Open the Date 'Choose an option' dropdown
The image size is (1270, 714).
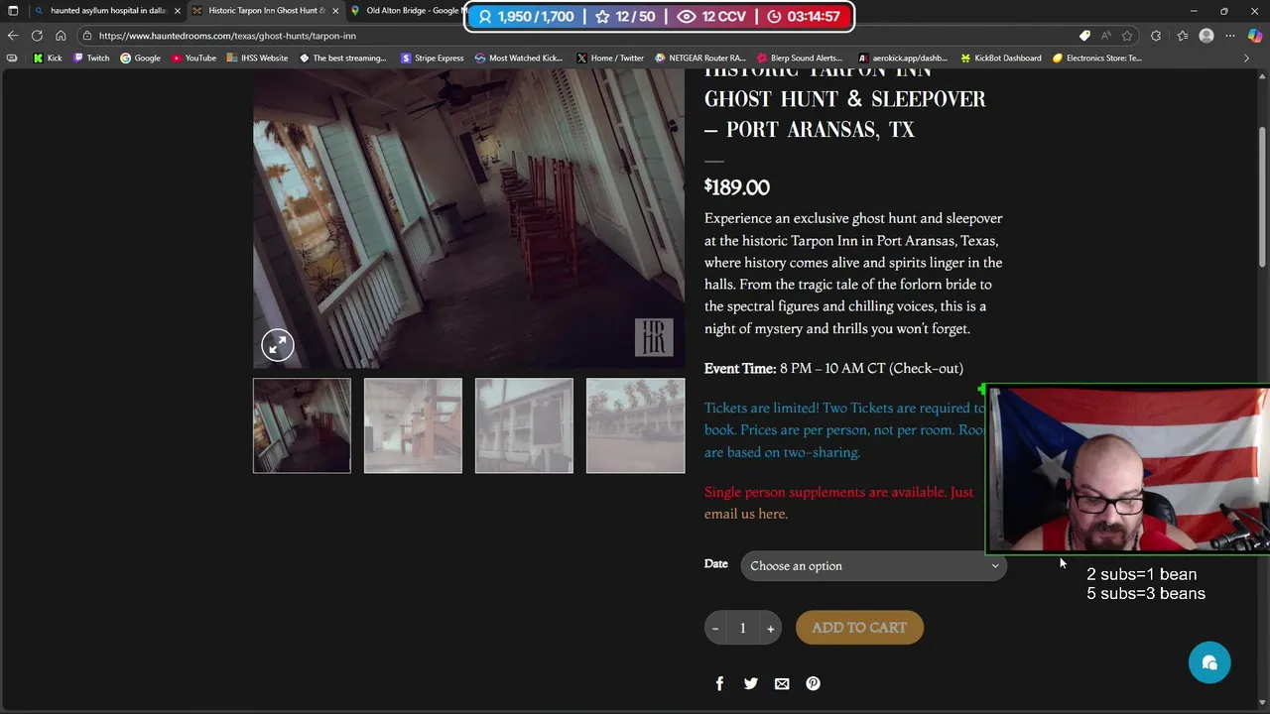click(873, 565)
